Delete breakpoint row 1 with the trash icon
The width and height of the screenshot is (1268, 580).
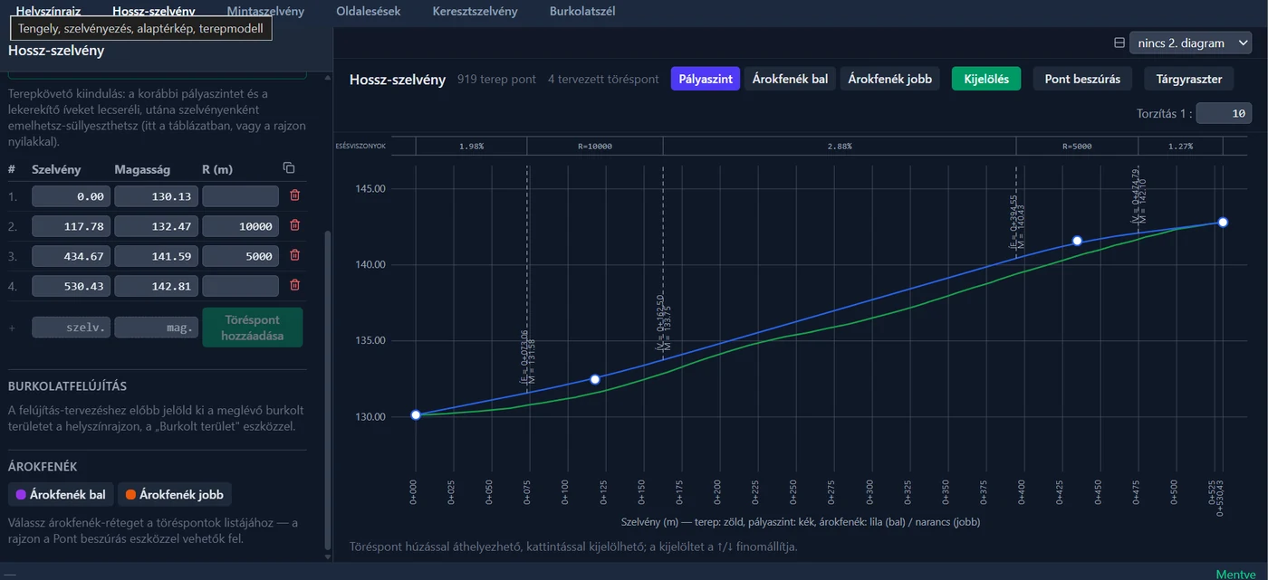[294, 195]
